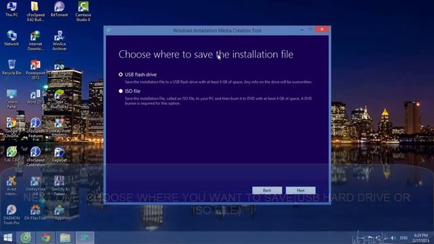Switch input language via ENG indicator
The width and height of the screenshot is (434, 244).
[403, 238]
